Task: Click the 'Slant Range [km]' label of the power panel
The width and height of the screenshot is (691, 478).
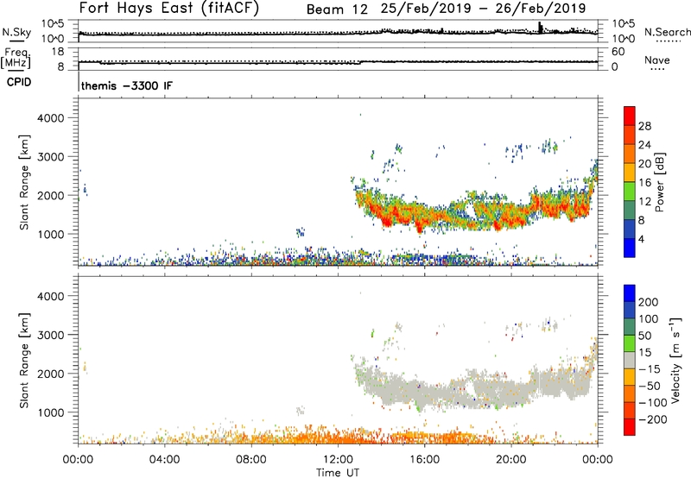Action: (x=24, y=182)
